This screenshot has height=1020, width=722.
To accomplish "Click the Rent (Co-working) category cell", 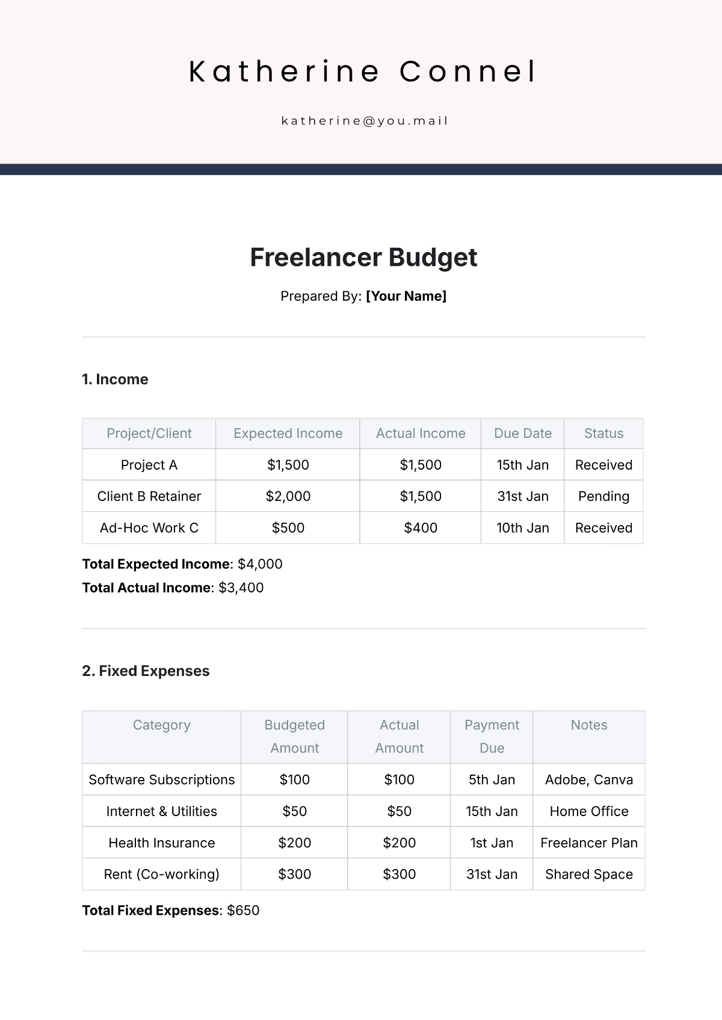I will (x=162, y=874).
